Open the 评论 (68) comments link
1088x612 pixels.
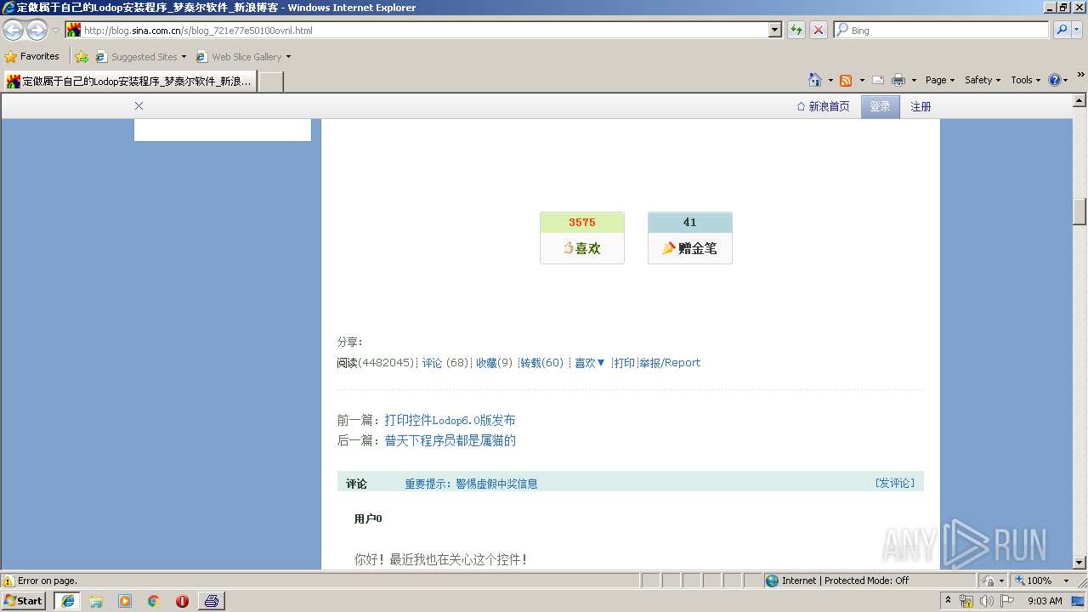click(445, 363)
